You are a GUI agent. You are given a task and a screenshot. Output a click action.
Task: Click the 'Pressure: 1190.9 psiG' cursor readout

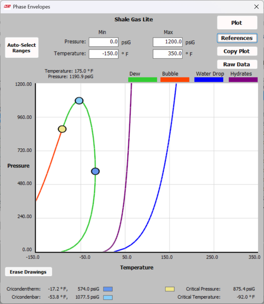[71, 77]
